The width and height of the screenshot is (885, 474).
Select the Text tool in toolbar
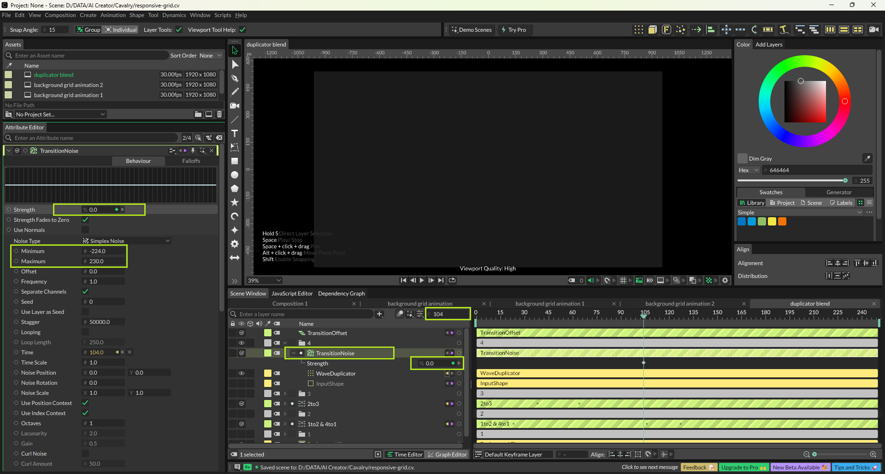pyautogui.click(x=235, y=133)
